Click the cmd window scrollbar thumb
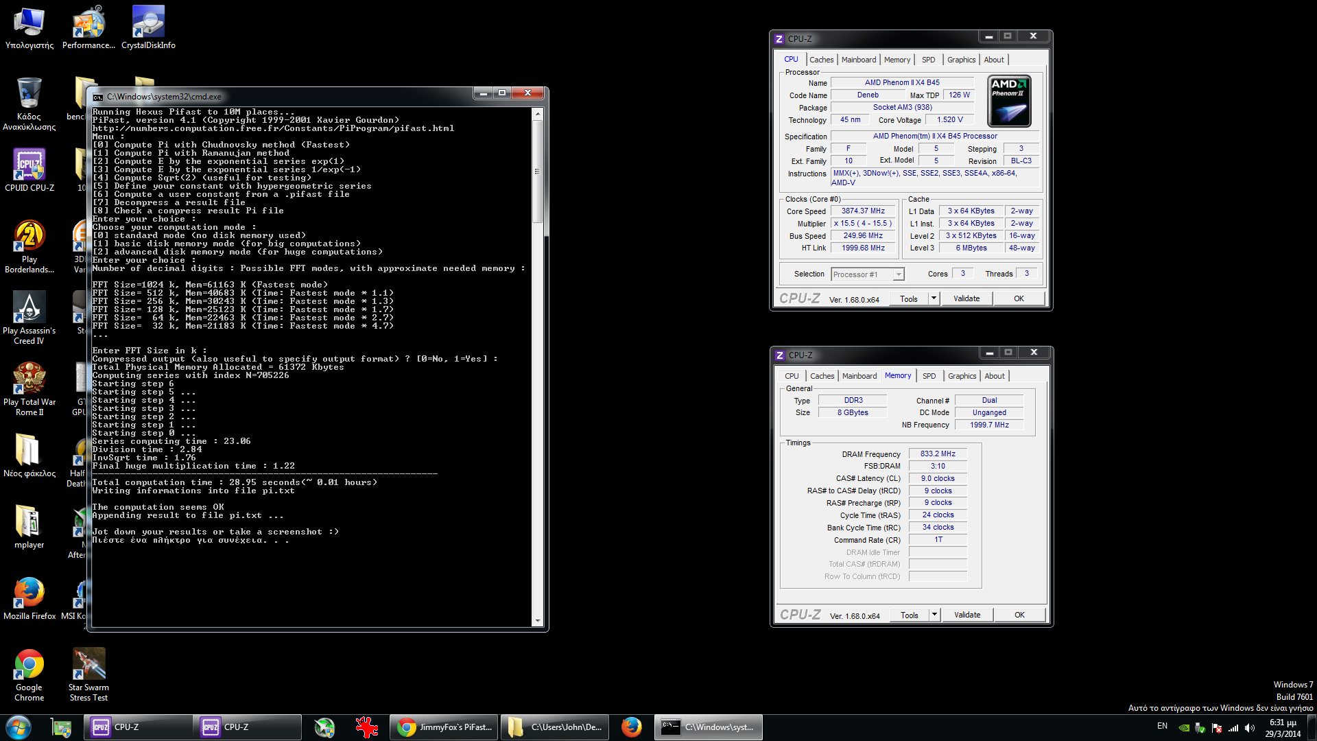1317x741 pixels. [x=538, y=172]
